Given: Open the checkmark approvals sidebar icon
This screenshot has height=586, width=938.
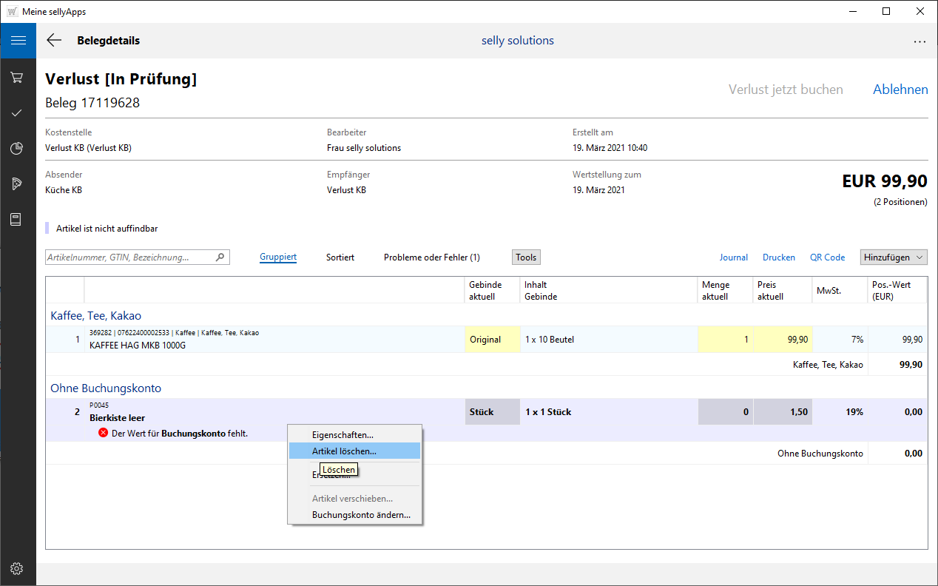Looking at the screenshot, I should 17,113.
